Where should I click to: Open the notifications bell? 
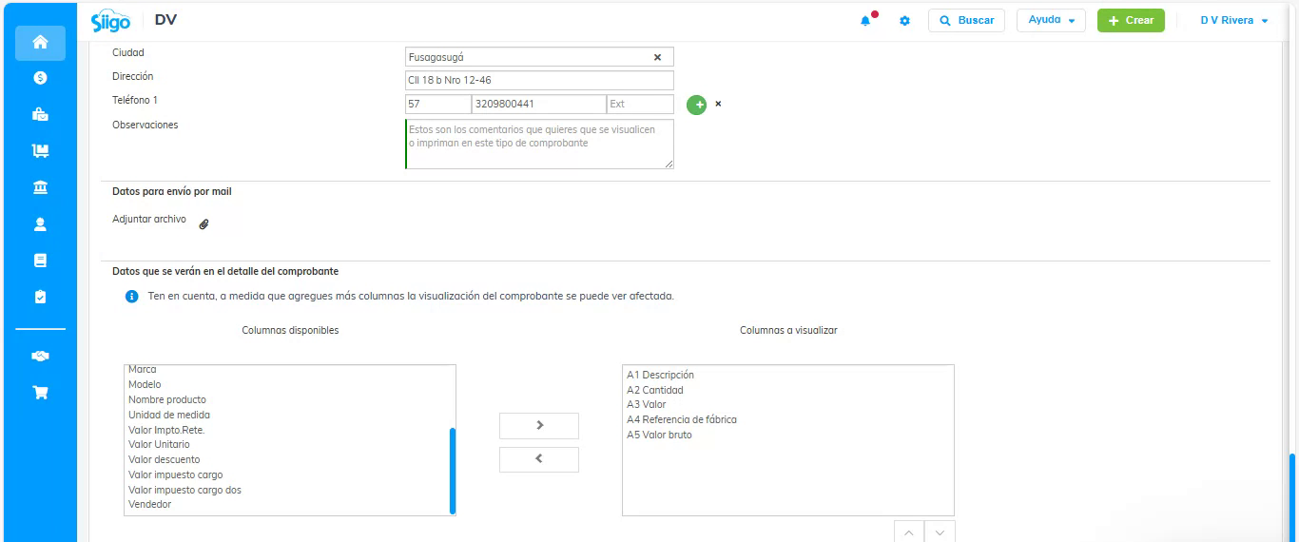(866, 20)
